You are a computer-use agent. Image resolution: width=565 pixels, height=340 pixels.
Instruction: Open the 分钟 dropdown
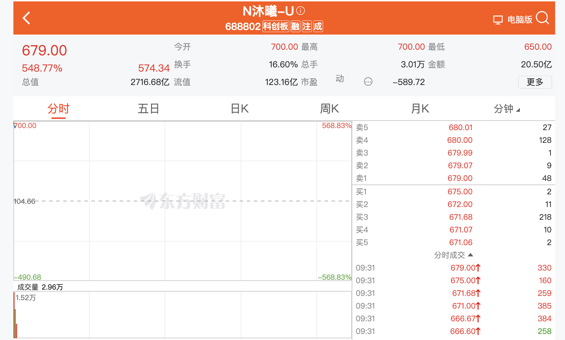coord(506,109)
